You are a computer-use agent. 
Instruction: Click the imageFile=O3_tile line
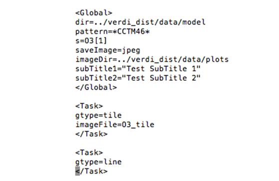point(115,125)
